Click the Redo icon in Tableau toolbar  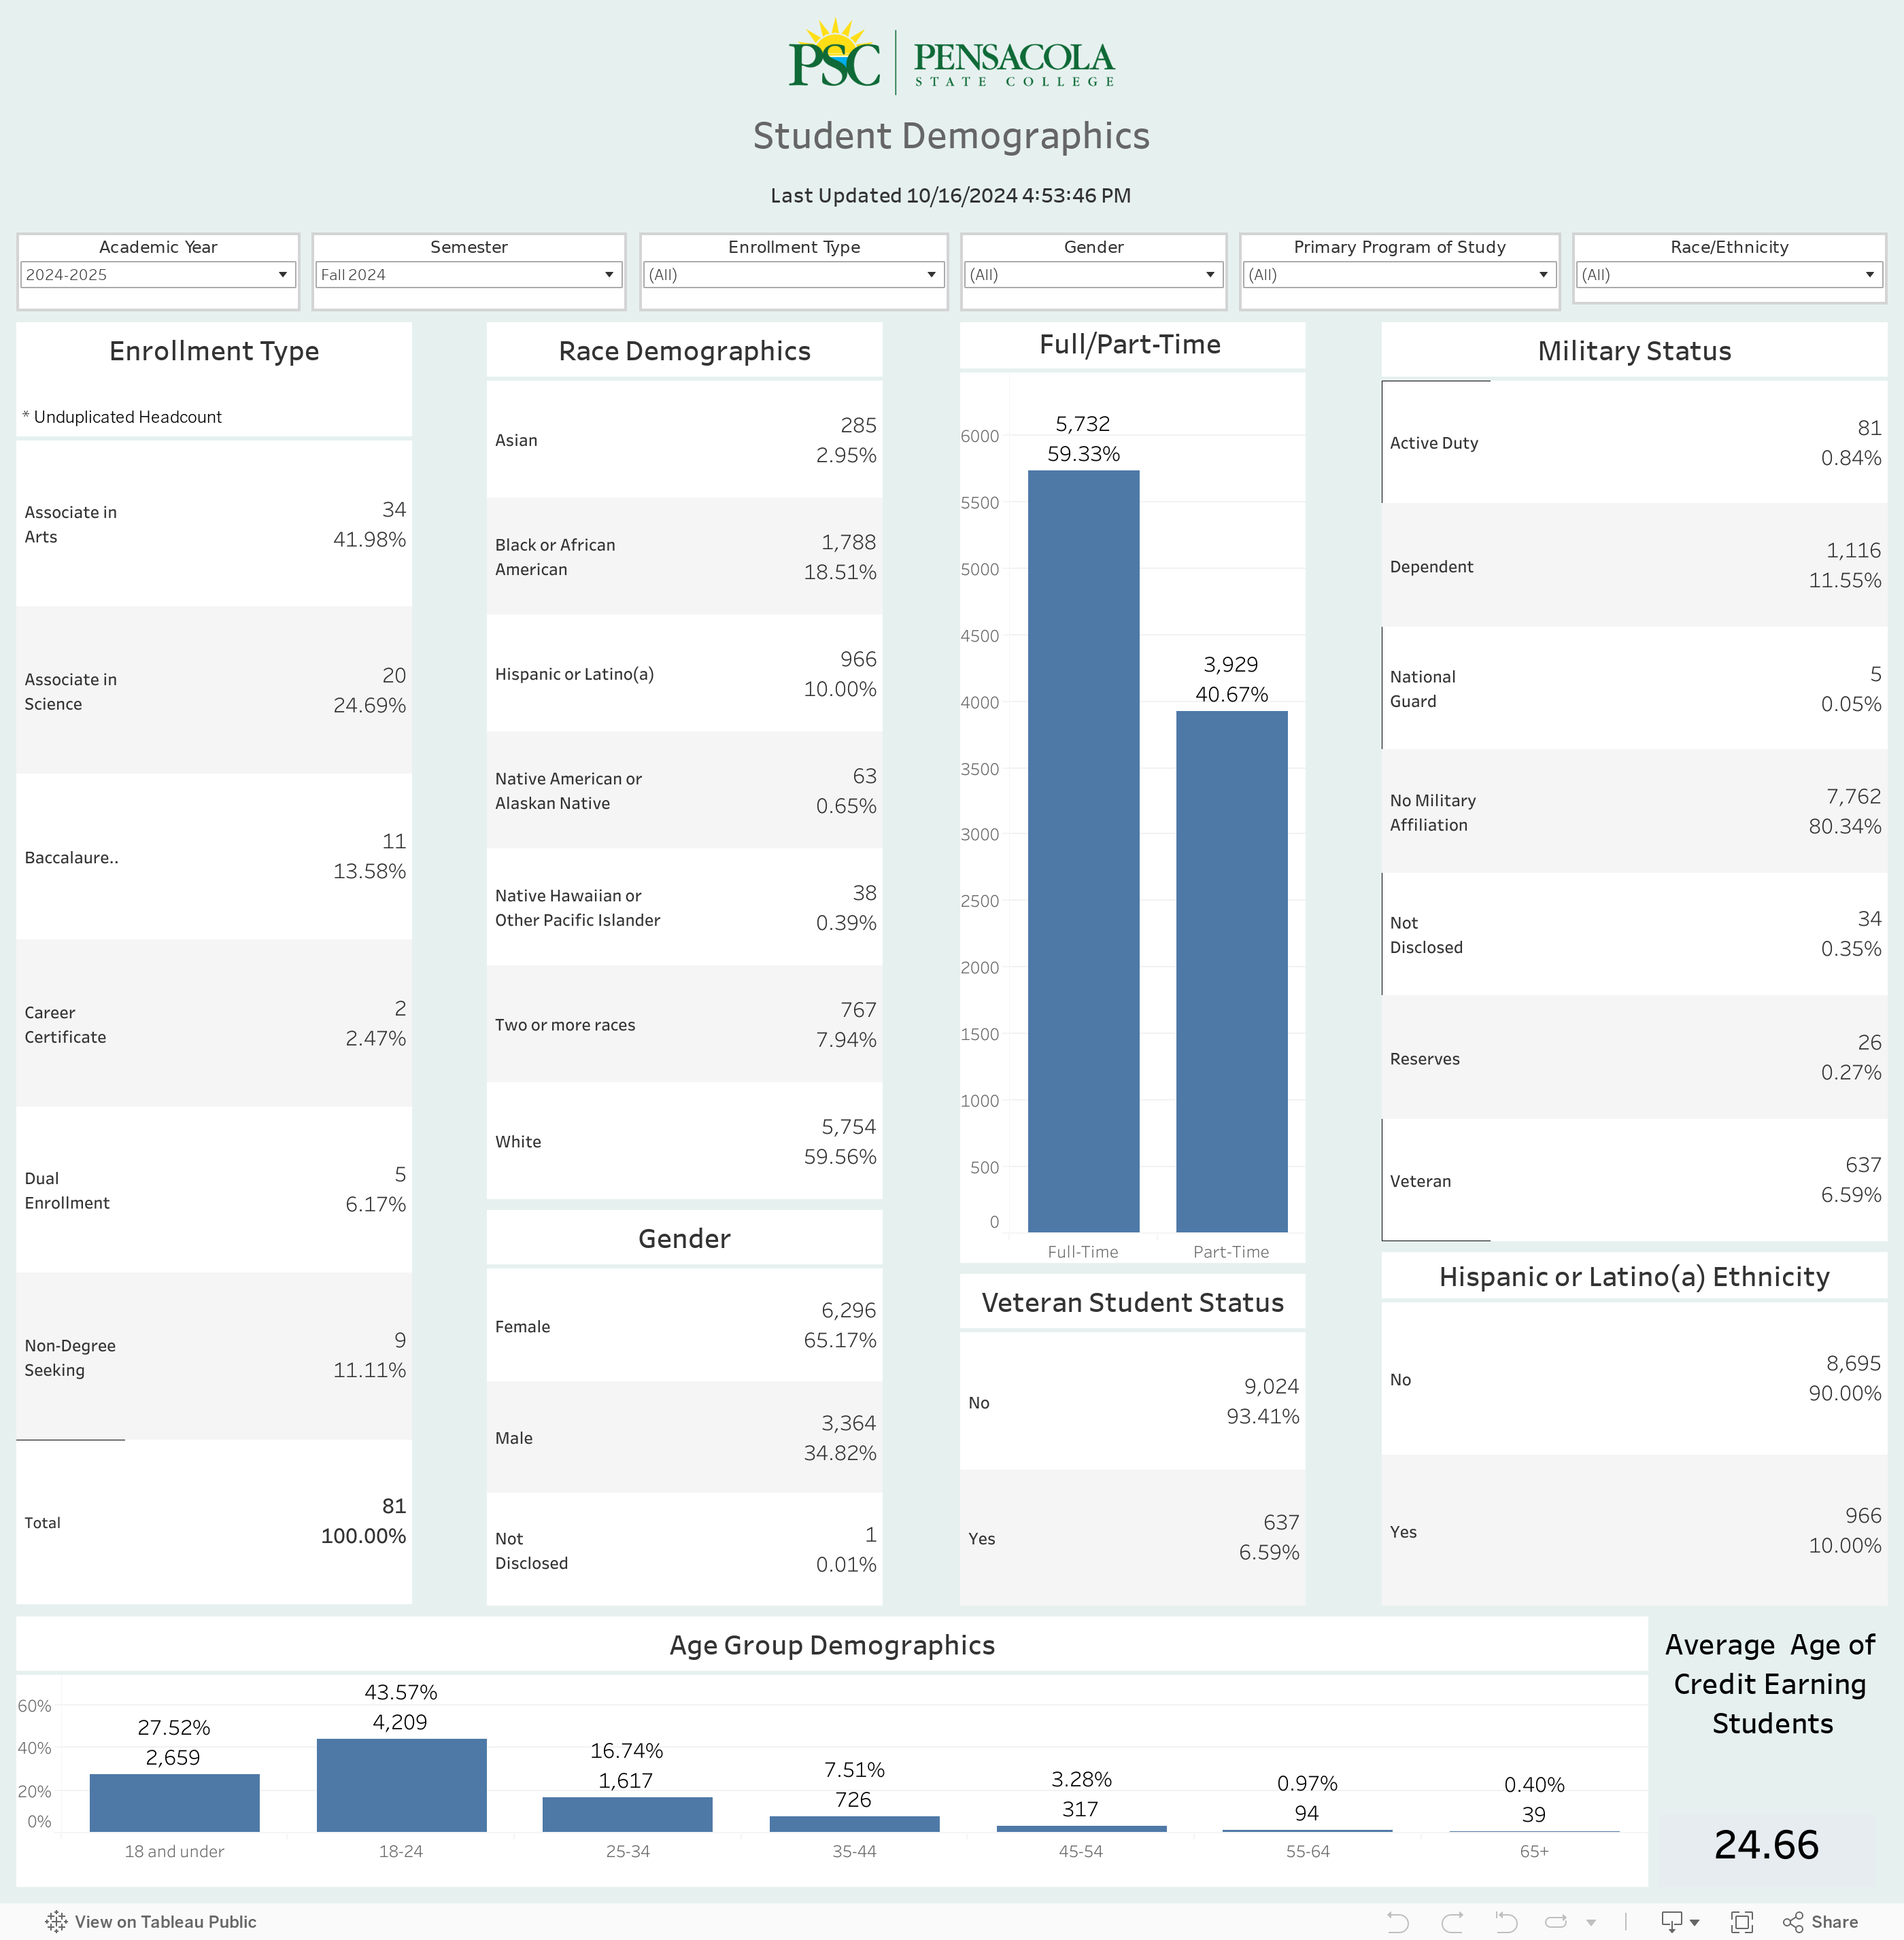click(1452, 1922)
